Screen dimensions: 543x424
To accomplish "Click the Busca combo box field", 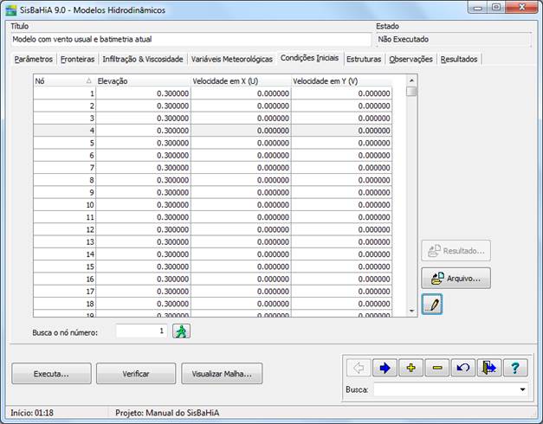I will coord(451,389).
